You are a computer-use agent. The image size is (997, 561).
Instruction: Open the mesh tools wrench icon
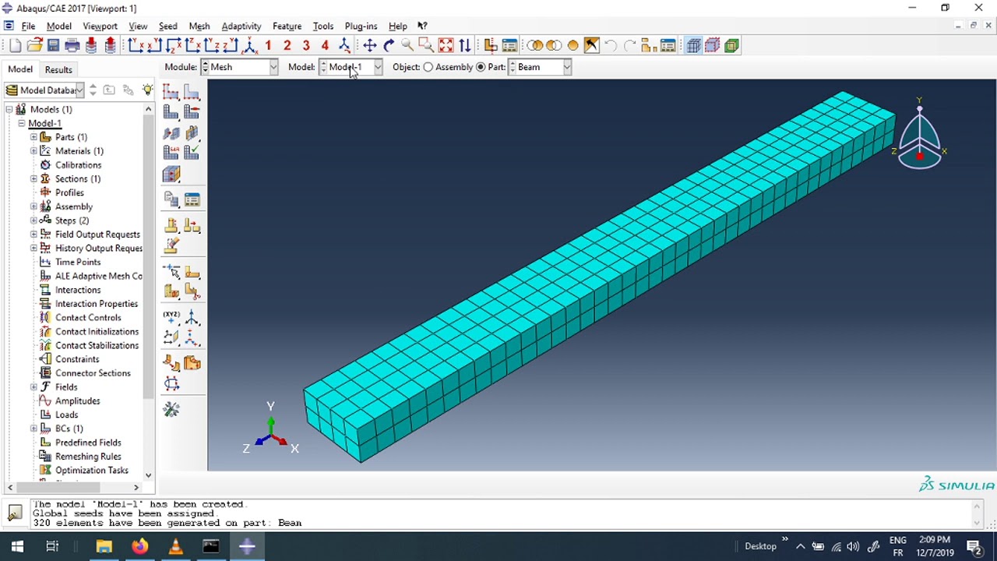171,409
